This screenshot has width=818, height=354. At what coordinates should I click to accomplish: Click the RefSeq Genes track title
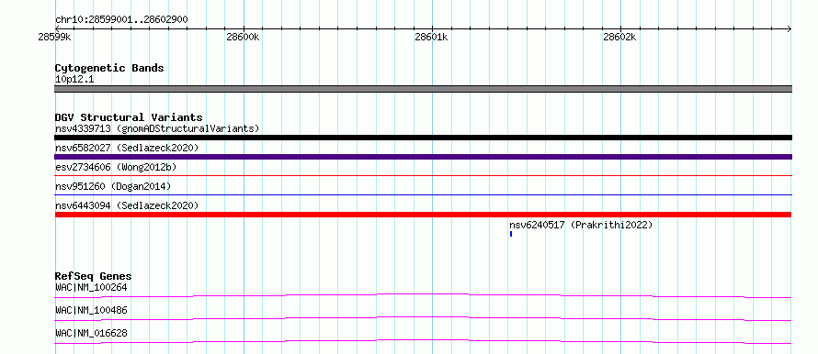pyautogui.click(x=94, y=276)
